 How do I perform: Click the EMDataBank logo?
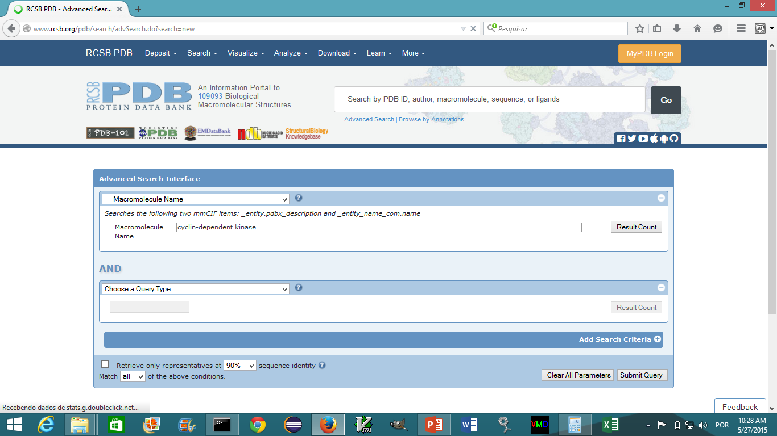[x=207, y=133]
